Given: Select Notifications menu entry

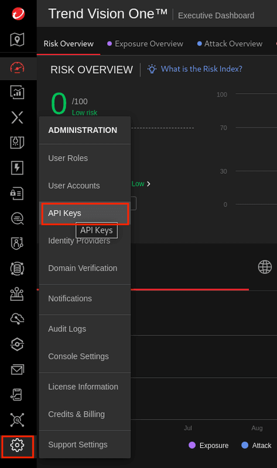Looking at the screenshot, I should (85, 298).
